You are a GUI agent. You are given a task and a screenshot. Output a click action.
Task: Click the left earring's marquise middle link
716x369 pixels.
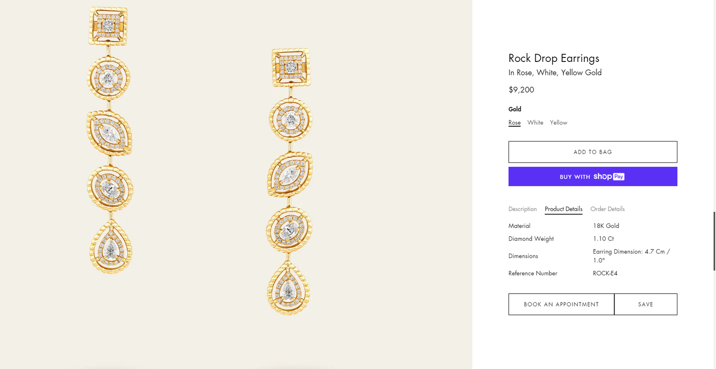pos(109,133)
